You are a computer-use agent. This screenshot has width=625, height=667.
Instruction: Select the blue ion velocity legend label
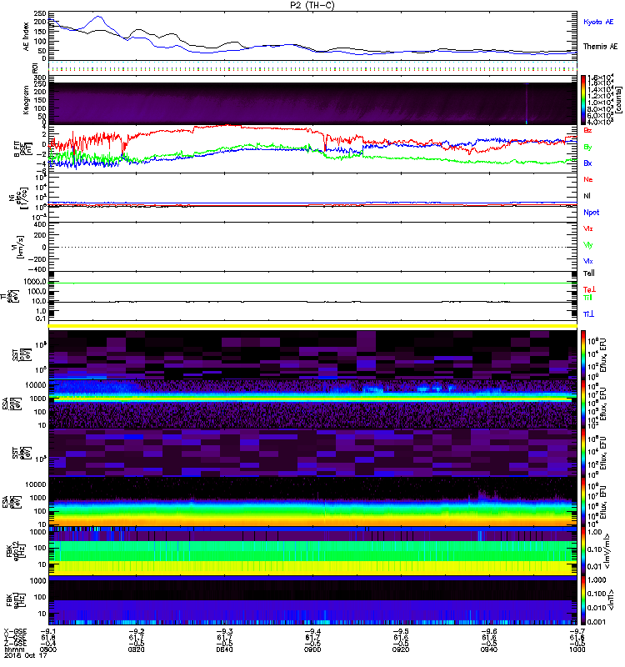tap(588, 261)
